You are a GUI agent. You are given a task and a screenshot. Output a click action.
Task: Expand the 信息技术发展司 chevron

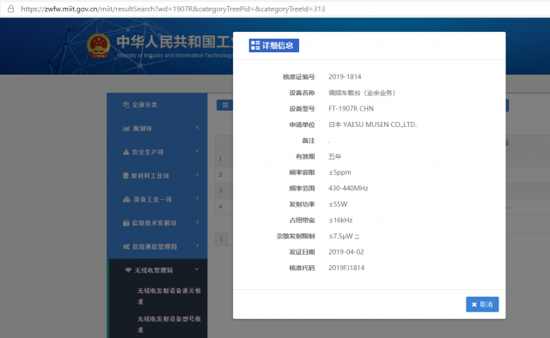[x=198, y=222]
